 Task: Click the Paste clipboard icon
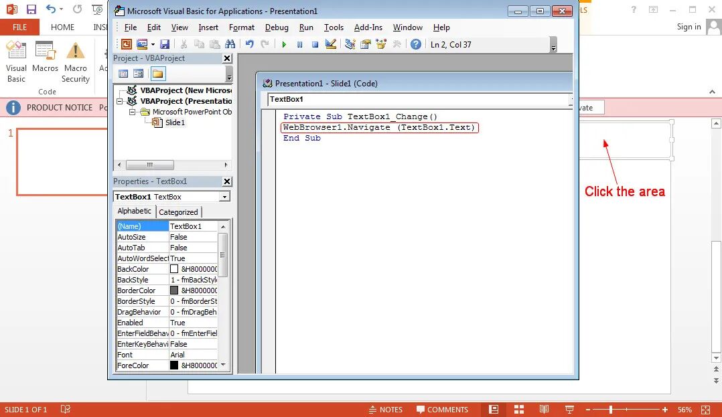click(214, 44)
